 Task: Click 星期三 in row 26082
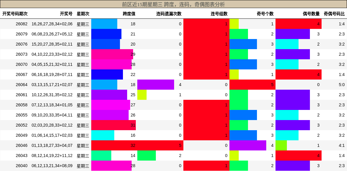[83, 24]
